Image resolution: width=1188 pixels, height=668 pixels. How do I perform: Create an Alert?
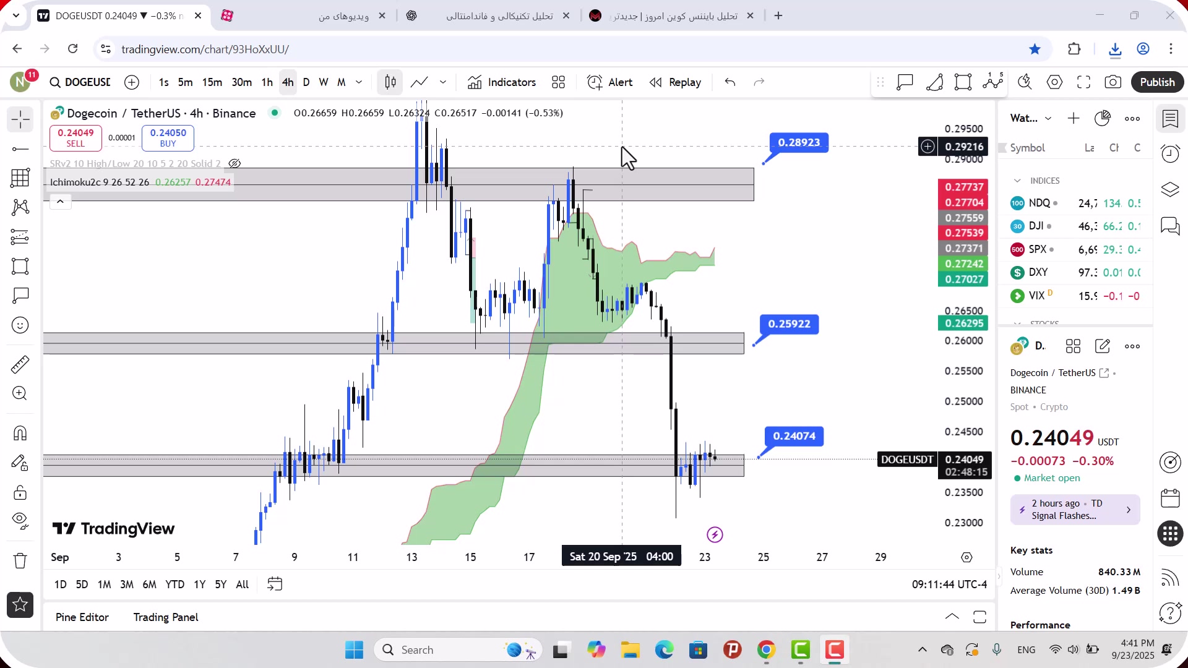click(610, 82)
